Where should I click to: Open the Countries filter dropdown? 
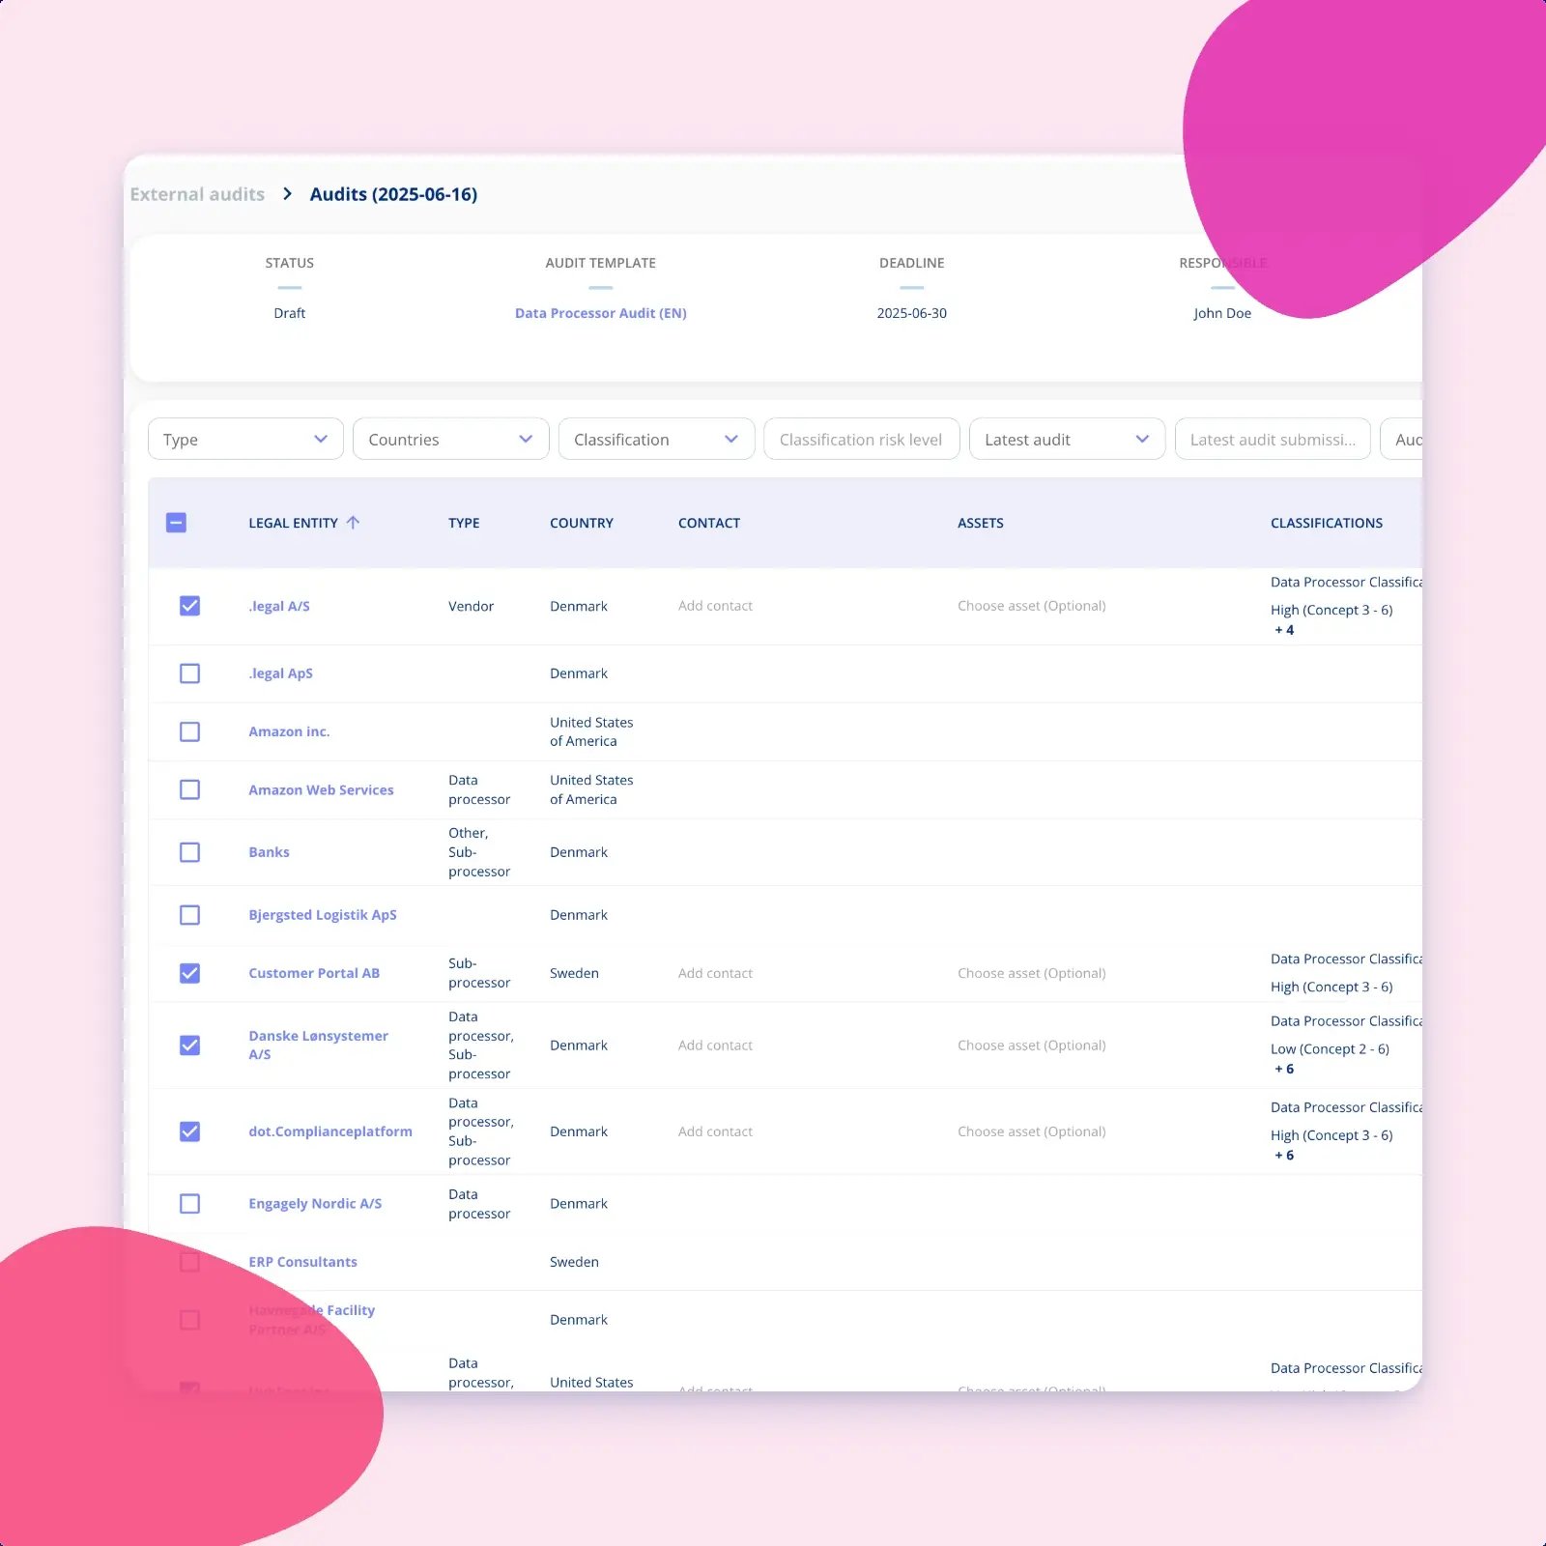(x=451, y=440)
